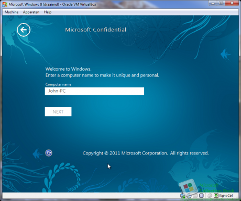The height and width of the screenshot is (201, 241).
Task: Click the mouse integration status icon
Action: coord(210,195)
